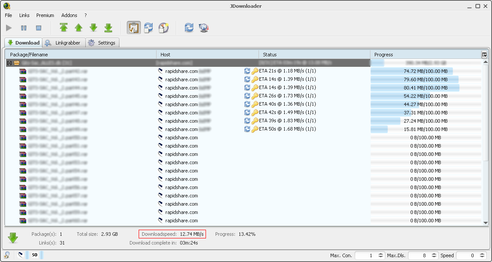The image size is (492, 262).
Task: Click the 74.72 MB/100.00 MB progress bar
Action: click(x=426, y=71)
